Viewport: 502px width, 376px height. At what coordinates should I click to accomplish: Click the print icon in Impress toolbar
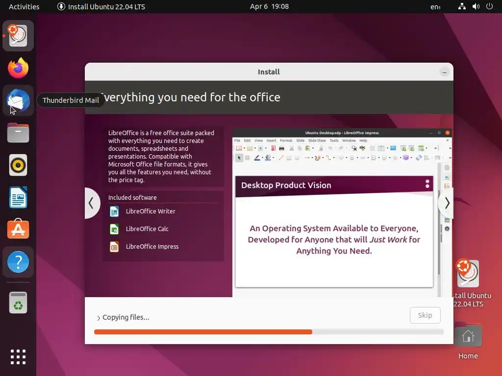[x=281, y=148]
